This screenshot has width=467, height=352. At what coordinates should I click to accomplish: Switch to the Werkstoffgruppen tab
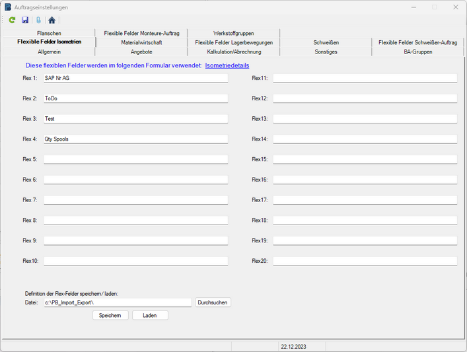point(234,33)
